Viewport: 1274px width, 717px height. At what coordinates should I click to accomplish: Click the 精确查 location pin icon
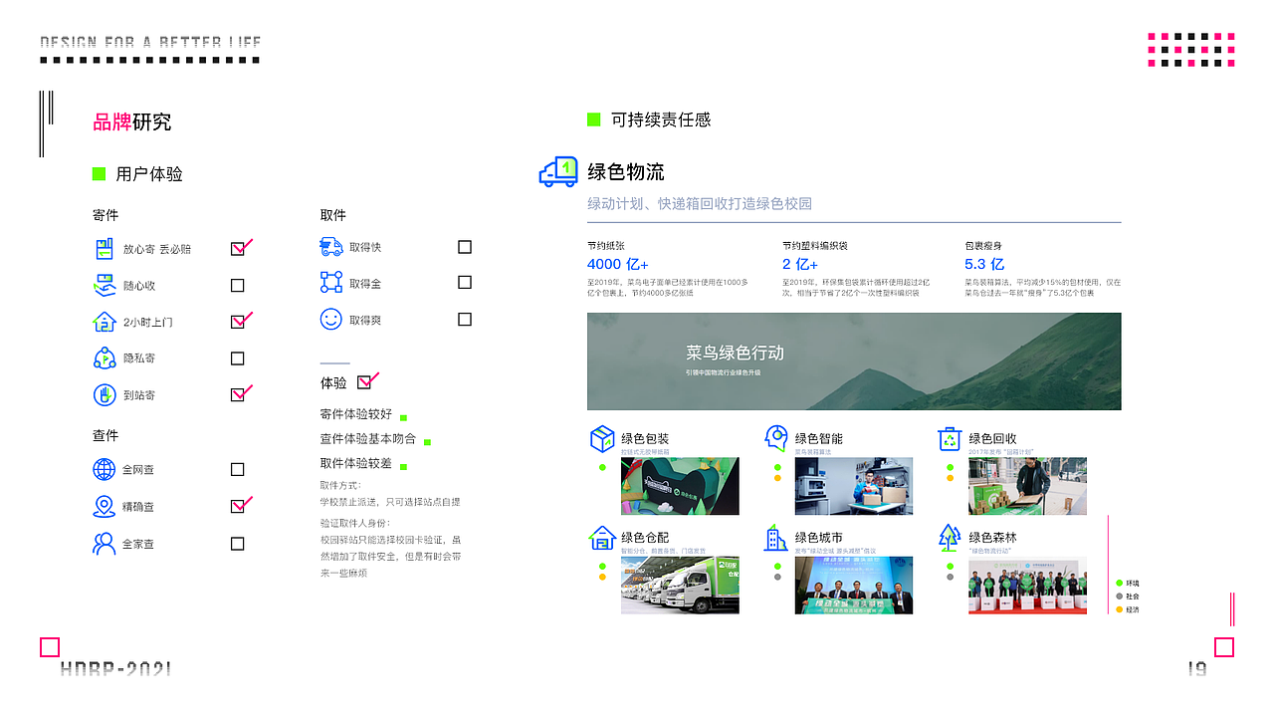[x=104, y=506]
